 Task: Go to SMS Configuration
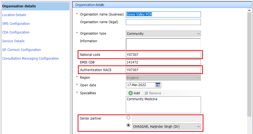[16, 24]
